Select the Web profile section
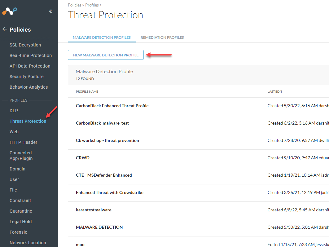Viewport: 329px width, 247px height. tap(14, 132)
